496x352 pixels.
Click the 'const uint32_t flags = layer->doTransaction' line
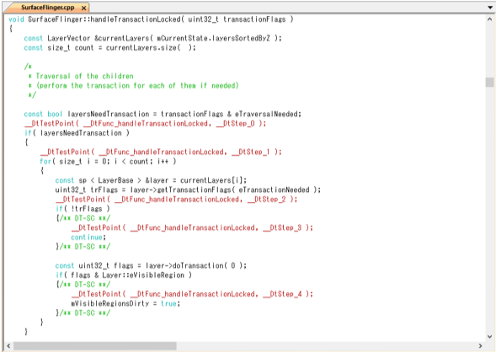pyautogui.click(x=151, y=265)
